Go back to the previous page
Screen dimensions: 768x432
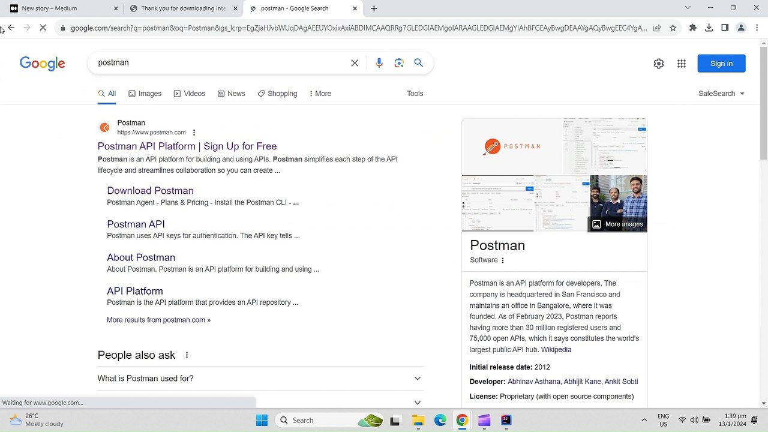coord(11,28)
